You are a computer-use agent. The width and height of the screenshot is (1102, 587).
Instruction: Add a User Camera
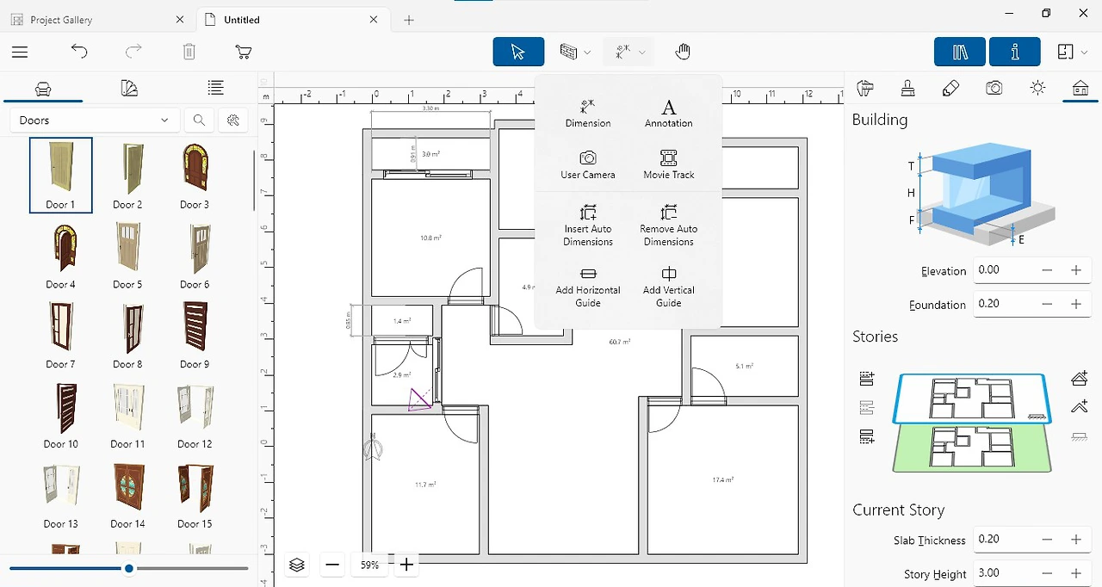[x=588, y=164]
